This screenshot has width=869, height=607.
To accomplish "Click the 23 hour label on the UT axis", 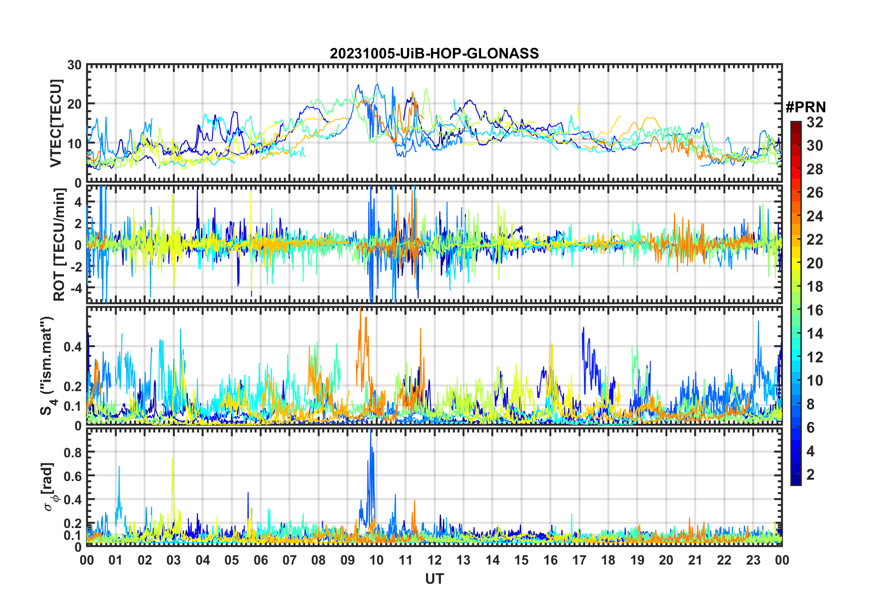I will coord(753,560).
